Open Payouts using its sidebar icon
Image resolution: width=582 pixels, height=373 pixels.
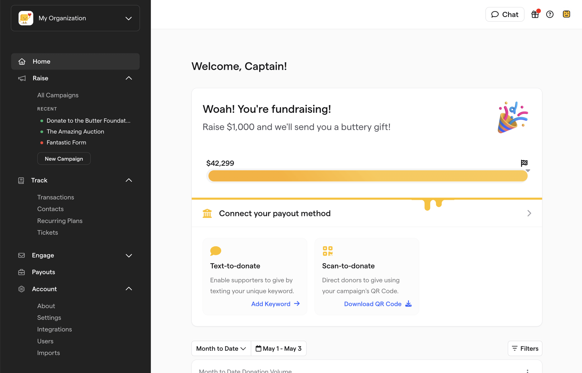(x=21, y=272)
